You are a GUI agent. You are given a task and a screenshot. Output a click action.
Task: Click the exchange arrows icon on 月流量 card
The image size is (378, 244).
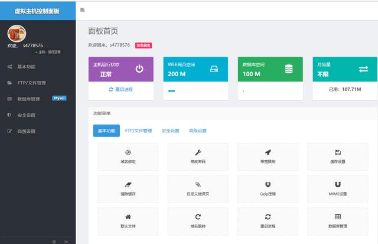coord(364,69)
